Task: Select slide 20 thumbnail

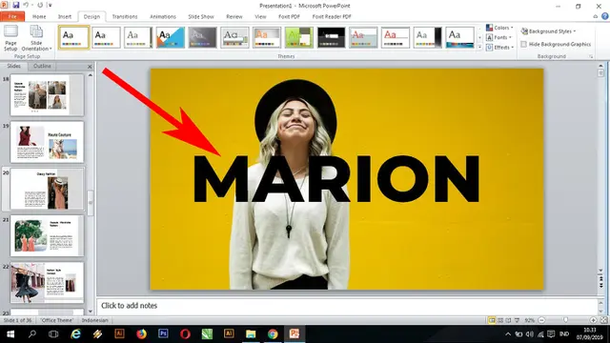Action: [x=47, y=189]
